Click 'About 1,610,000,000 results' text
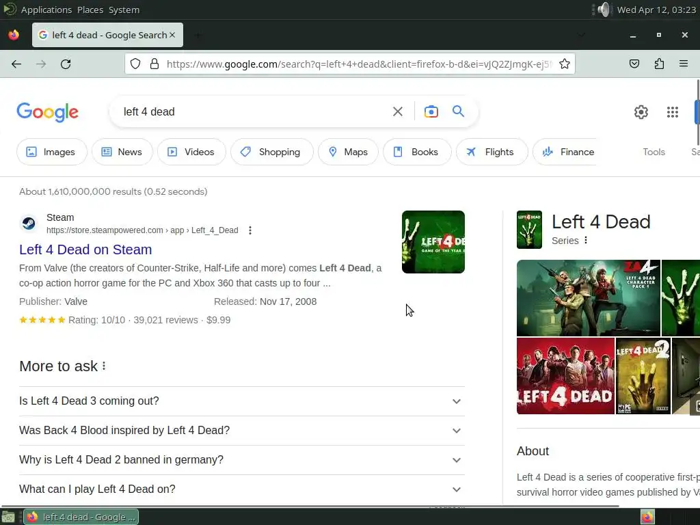Image resolution: width=700 pixels, height=525 pixels. 113,191
